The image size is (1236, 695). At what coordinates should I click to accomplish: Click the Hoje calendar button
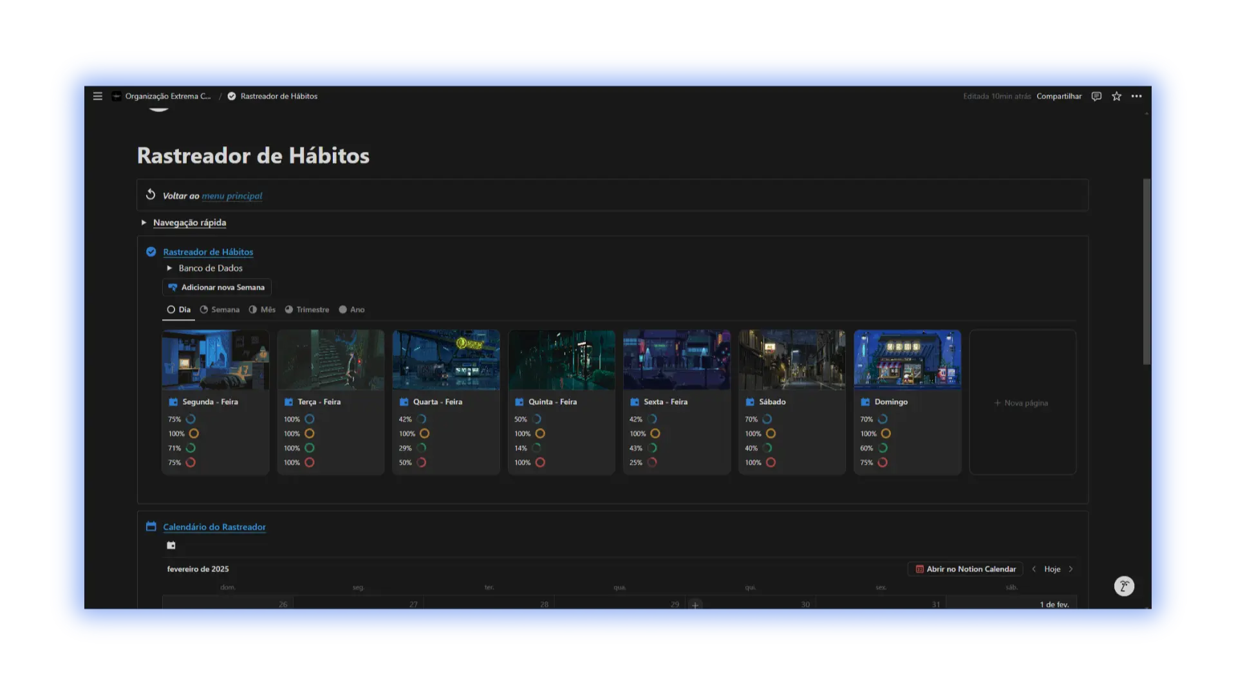1052,569
